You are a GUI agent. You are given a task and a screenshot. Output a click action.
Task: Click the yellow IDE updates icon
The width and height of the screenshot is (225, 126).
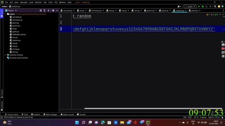(x=219, y=6)
